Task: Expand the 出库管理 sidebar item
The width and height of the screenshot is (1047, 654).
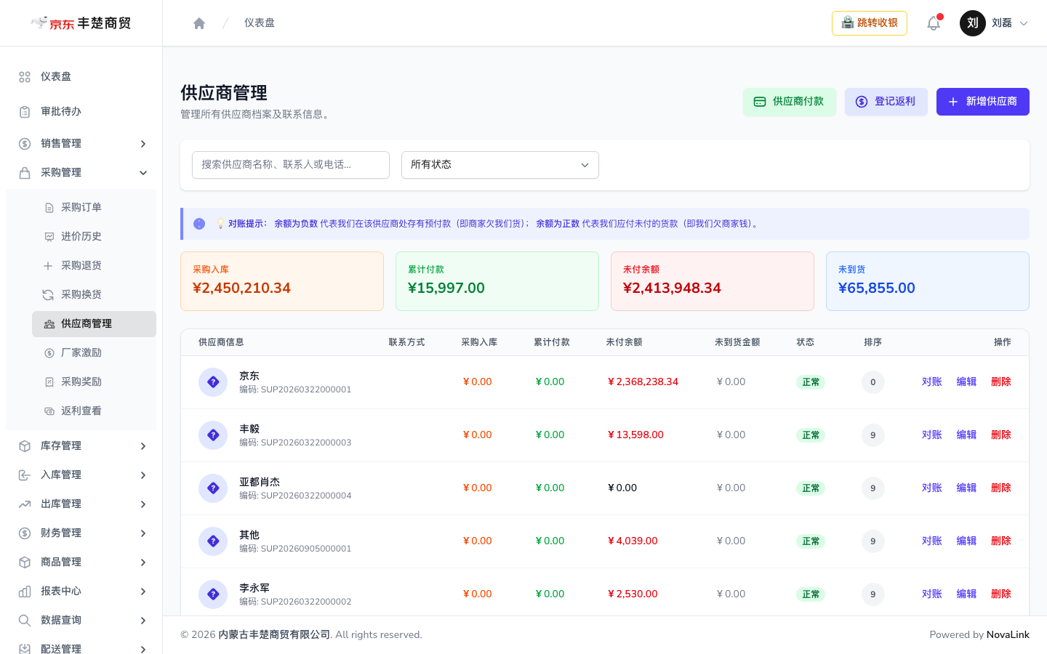Action: (81, 504)
